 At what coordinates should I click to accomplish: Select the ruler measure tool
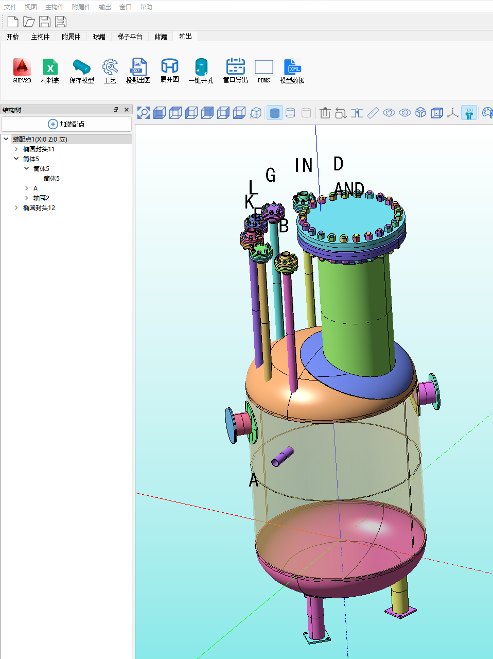pyautogui.click(x=373, y=113)
